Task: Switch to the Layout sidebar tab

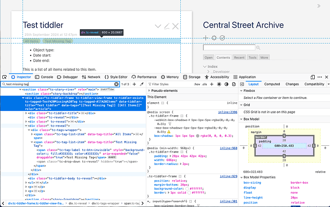Action: click(x=253, y=84)
